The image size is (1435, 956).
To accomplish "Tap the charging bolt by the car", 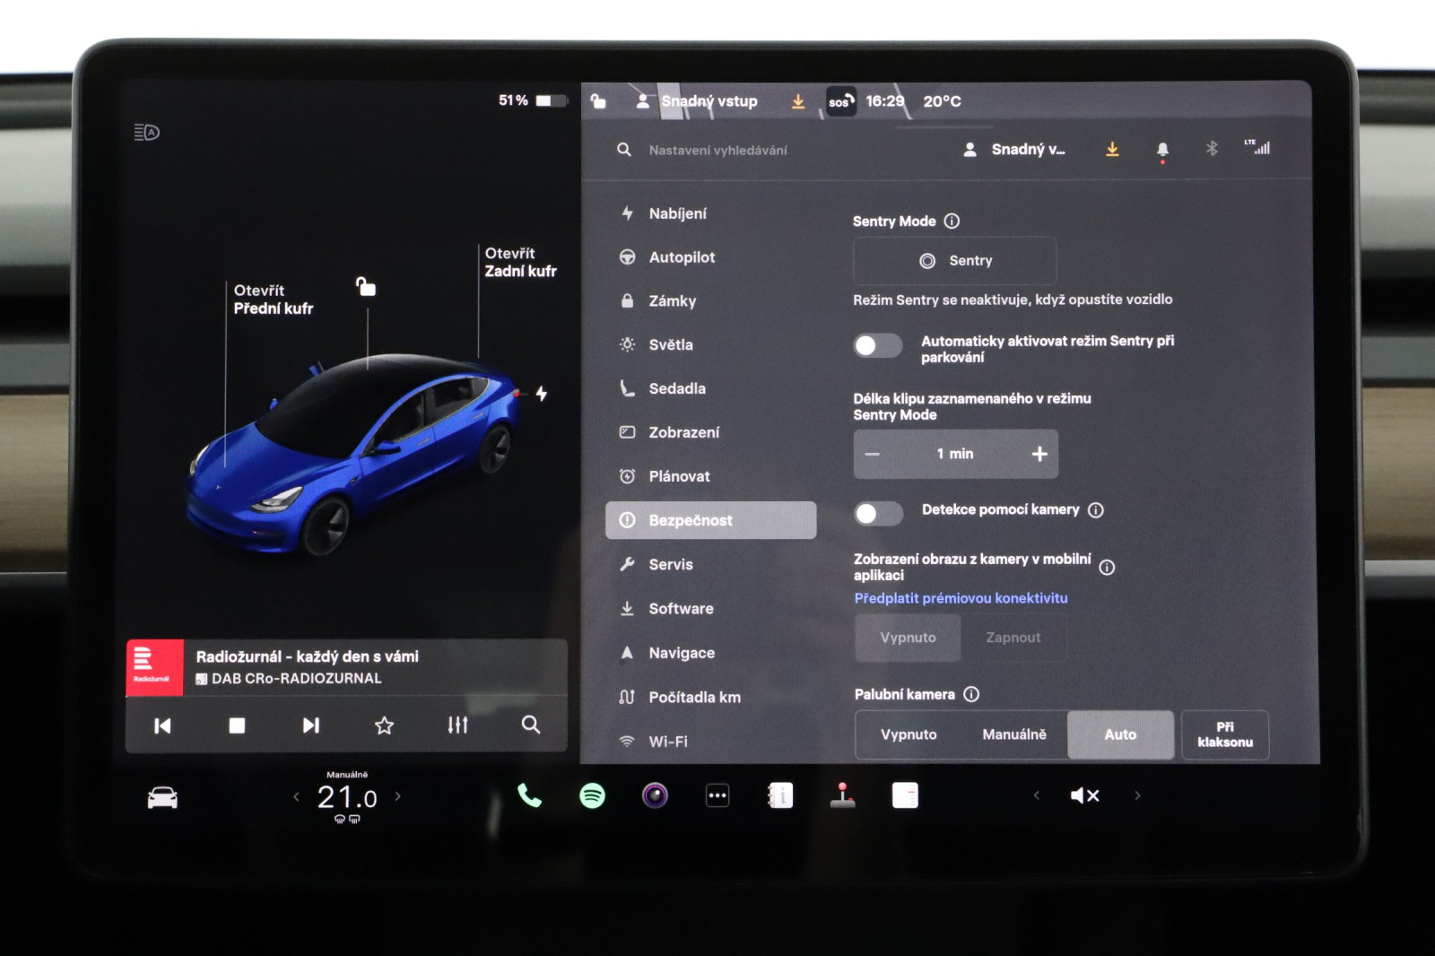I will (x=542, y=393).
